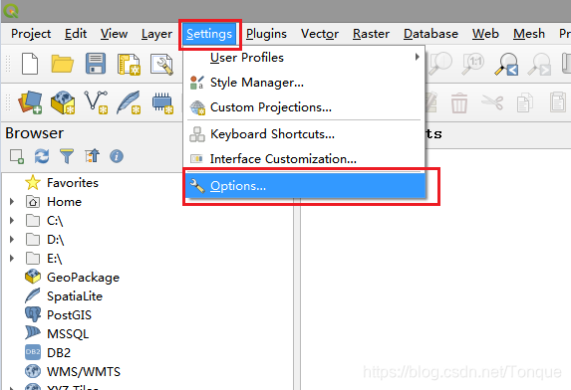Click the Filter Browser funnel icon

click(x=67, y=156)
